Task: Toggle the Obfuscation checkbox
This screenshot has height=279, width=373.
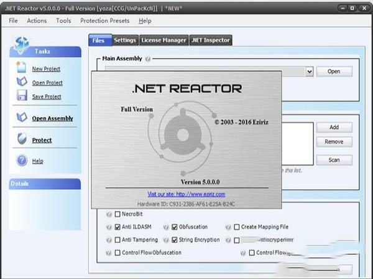Action: (x=175, y=227)
